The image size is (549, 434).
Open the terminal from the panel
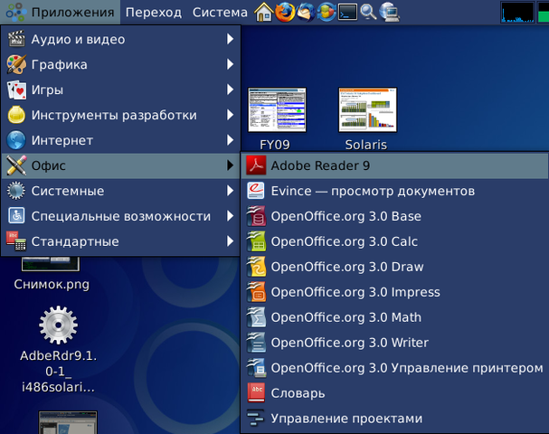347,12
